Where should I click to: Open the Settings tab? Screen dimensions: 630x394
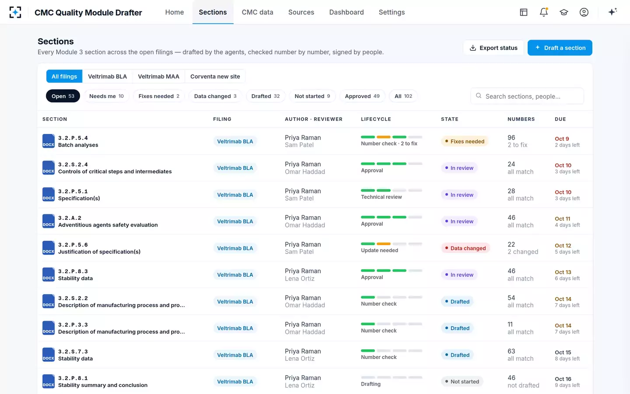[392, 12]
